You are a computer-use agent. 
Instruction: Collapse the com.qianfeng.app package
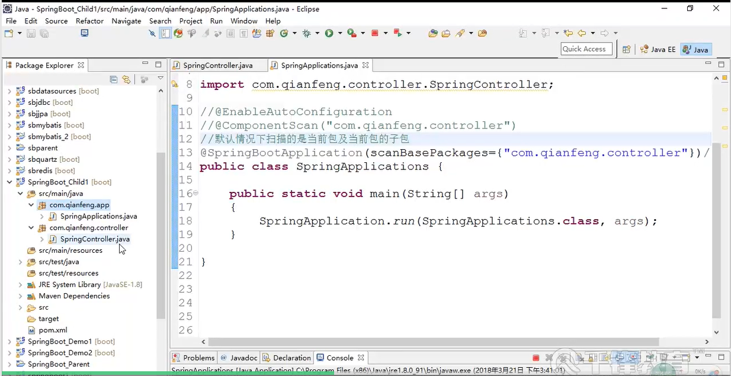coord(31,205)
